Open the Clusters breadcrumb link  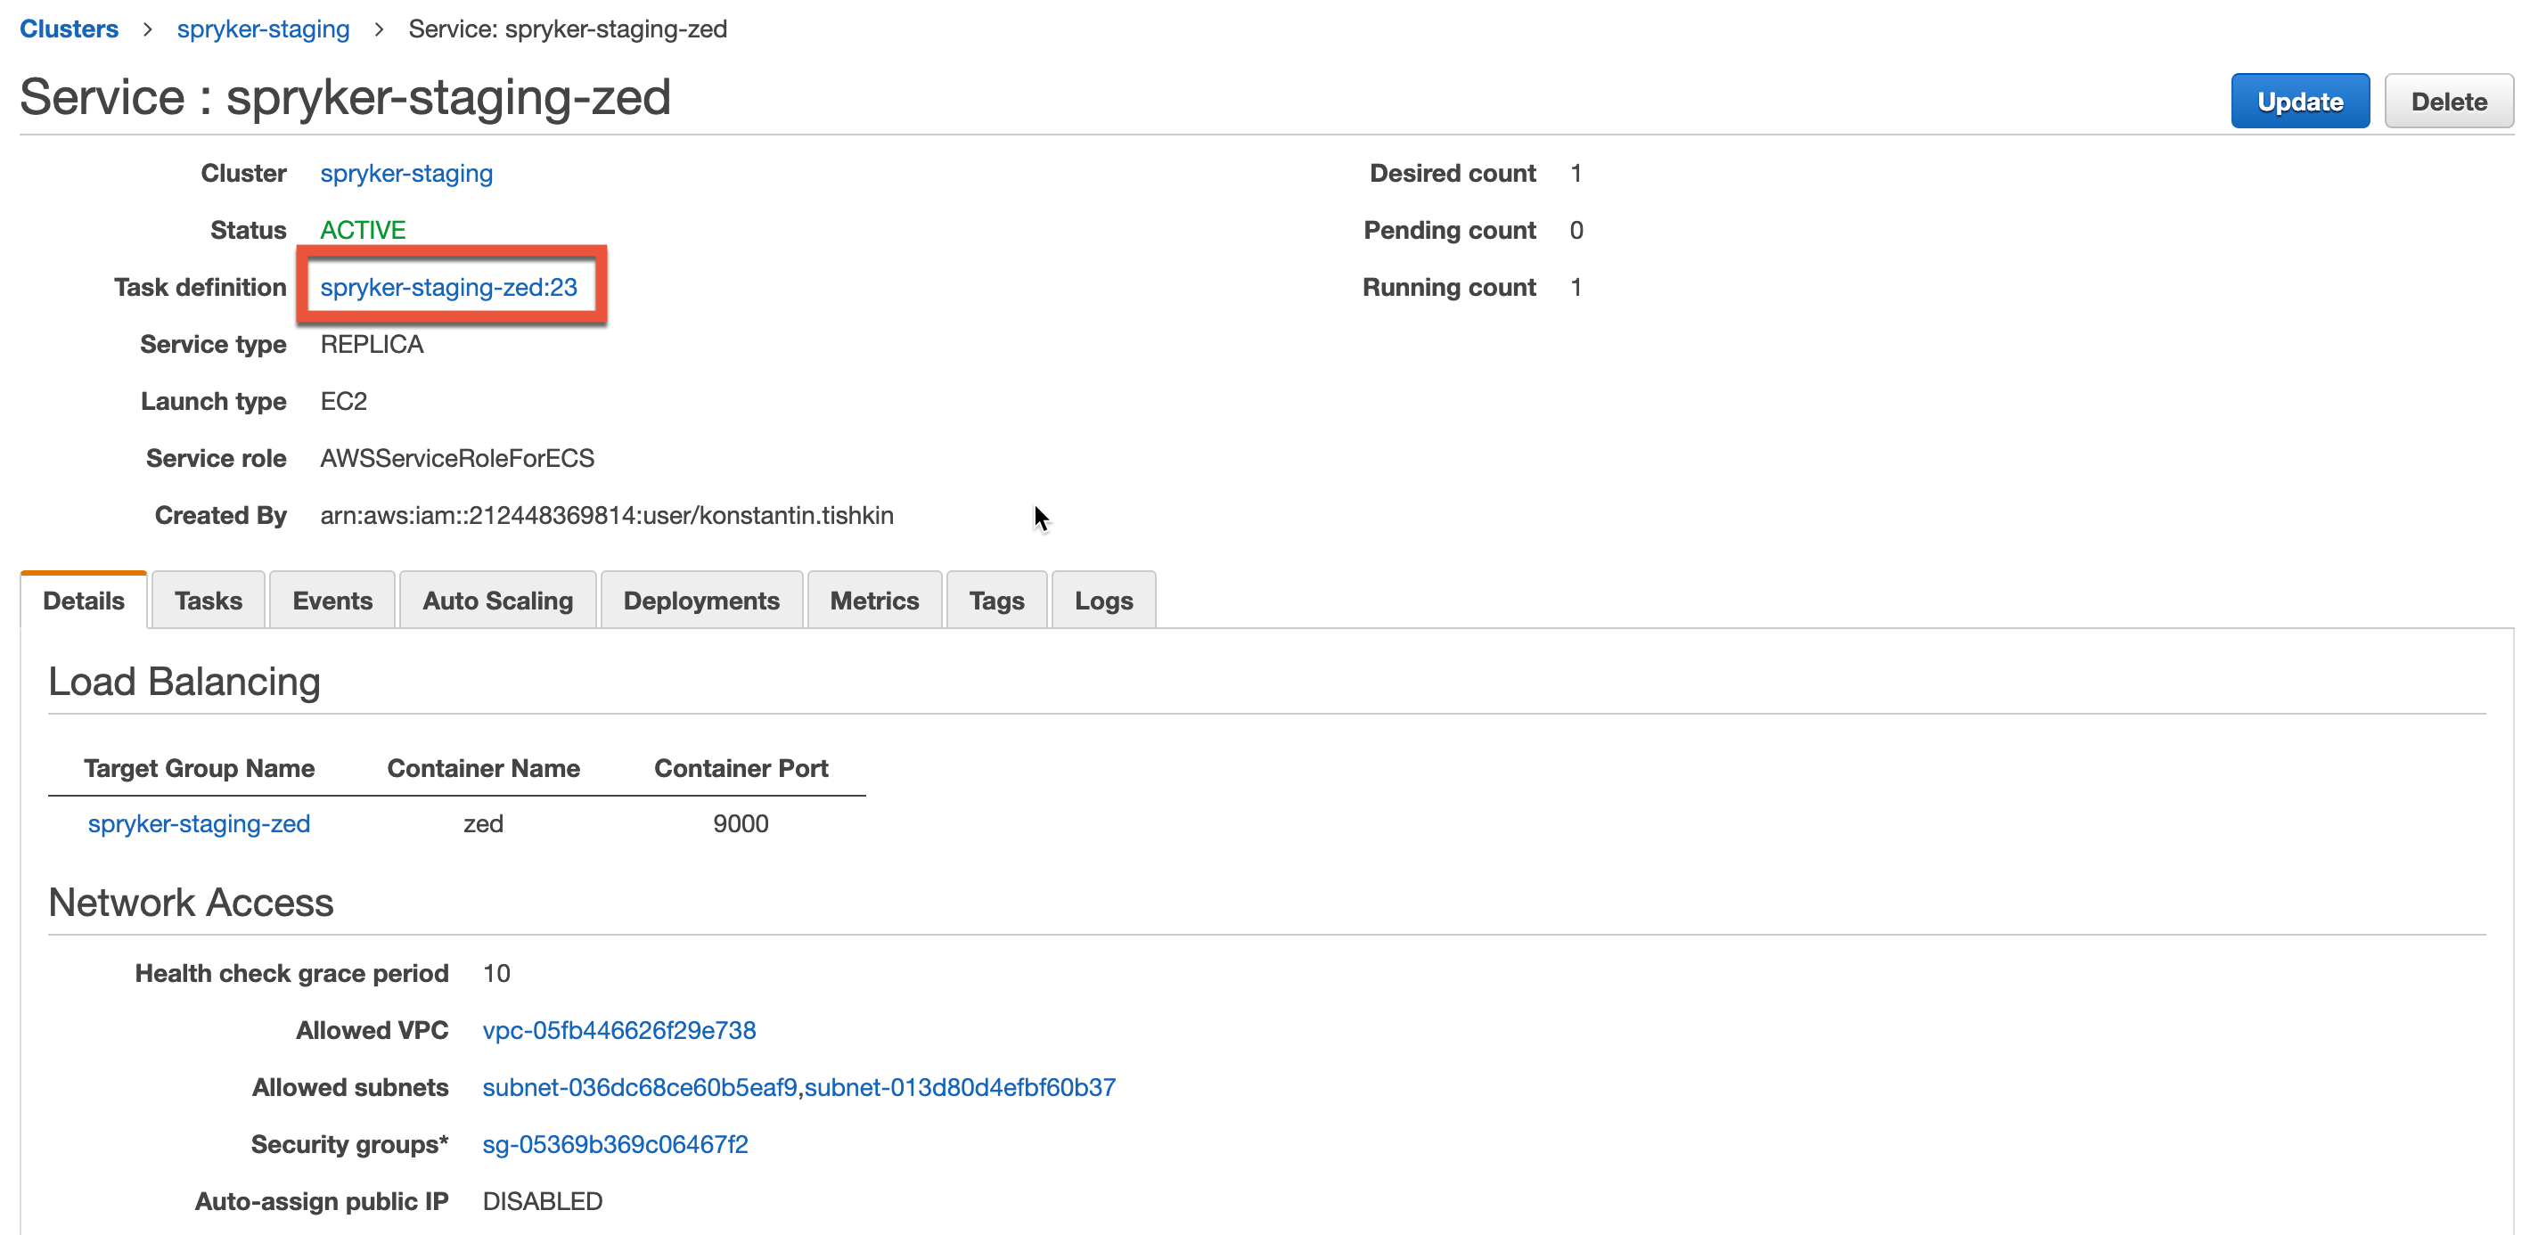click(68, 29)
